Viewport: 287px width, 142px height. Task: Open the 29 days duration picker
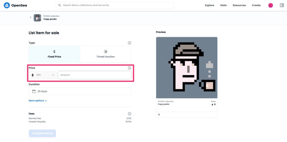coord(80,91)
